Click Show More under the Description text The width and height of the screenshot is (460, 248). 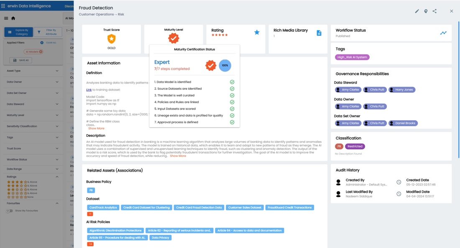point(178,155)
